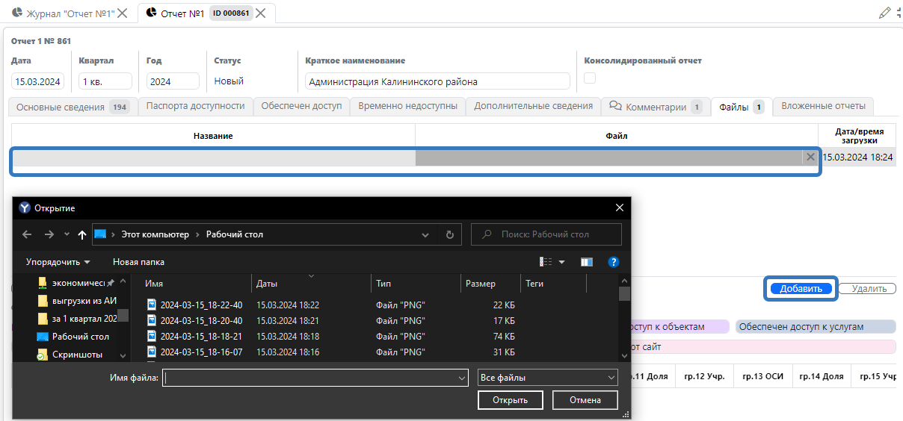
Task: Go back with the dialog's left arrow
Action: pos(27,234)
